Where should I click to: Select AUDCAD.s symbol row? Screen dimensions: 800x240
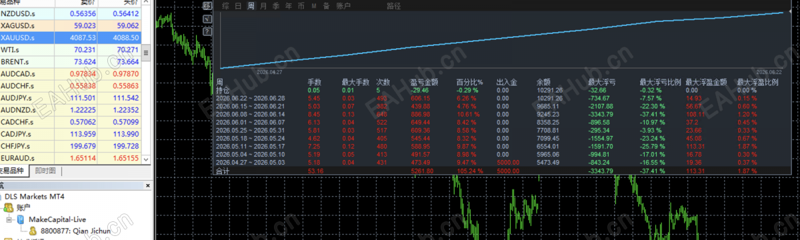tap(71, 74)
